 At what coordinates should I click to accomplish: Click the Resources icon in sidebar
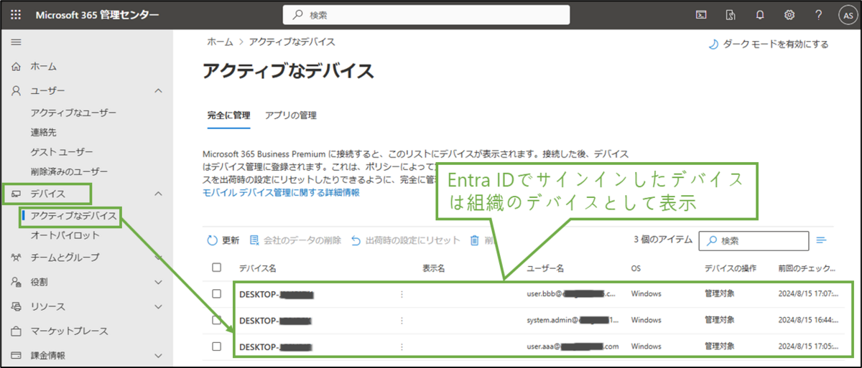(16, 306)
